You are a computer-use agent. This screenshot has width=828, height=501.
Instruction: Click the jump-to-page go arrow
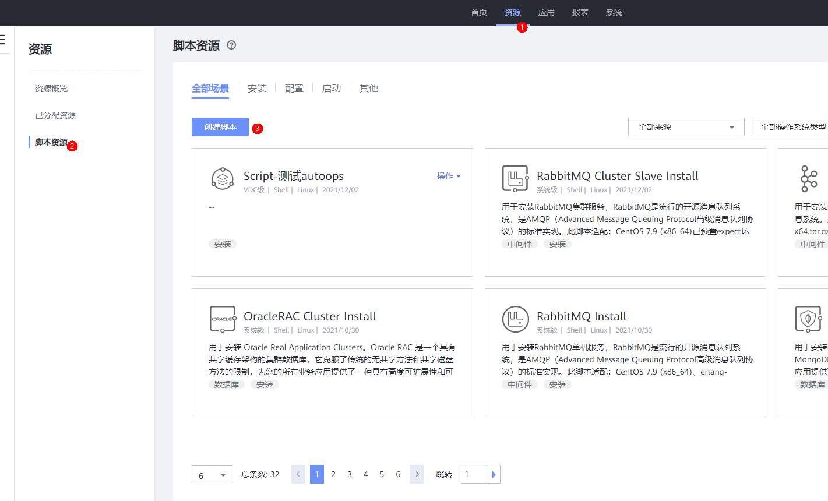tap(494, 474)
